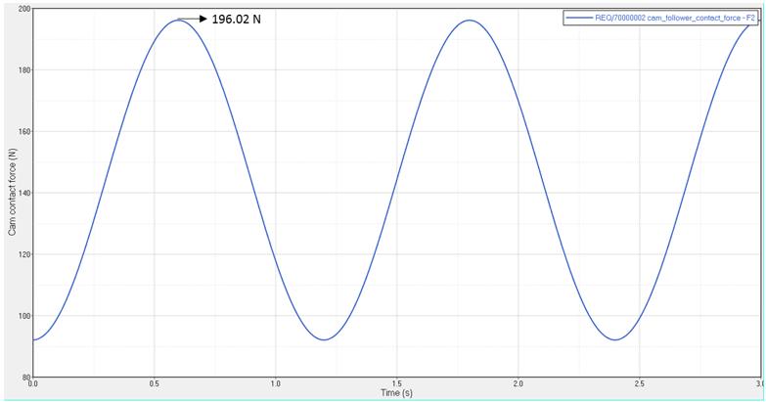Select the 'Time (s)' axis title
The height and width of the screenshot is (402, 766).
398,392
